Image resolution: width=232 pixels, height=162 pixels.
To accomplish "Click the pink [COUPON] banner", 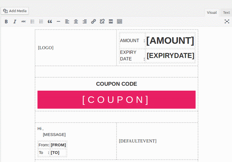I will pos(117,100).
